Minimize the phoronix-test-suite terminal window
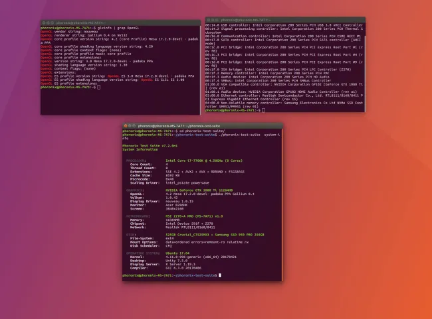The image size is (432, 319). tap(130, 126)
